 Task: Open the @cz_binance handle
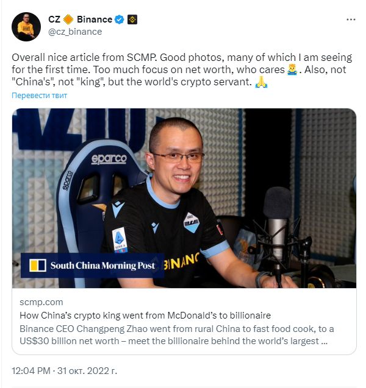tap(75, 32)
